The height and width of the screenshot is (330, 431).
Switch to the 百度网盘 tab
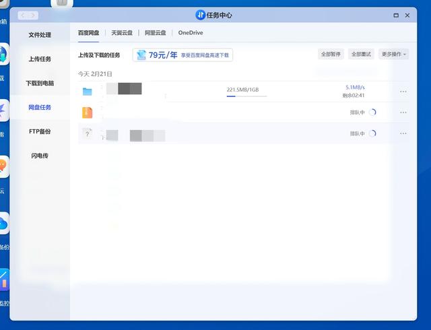point(88,33)
